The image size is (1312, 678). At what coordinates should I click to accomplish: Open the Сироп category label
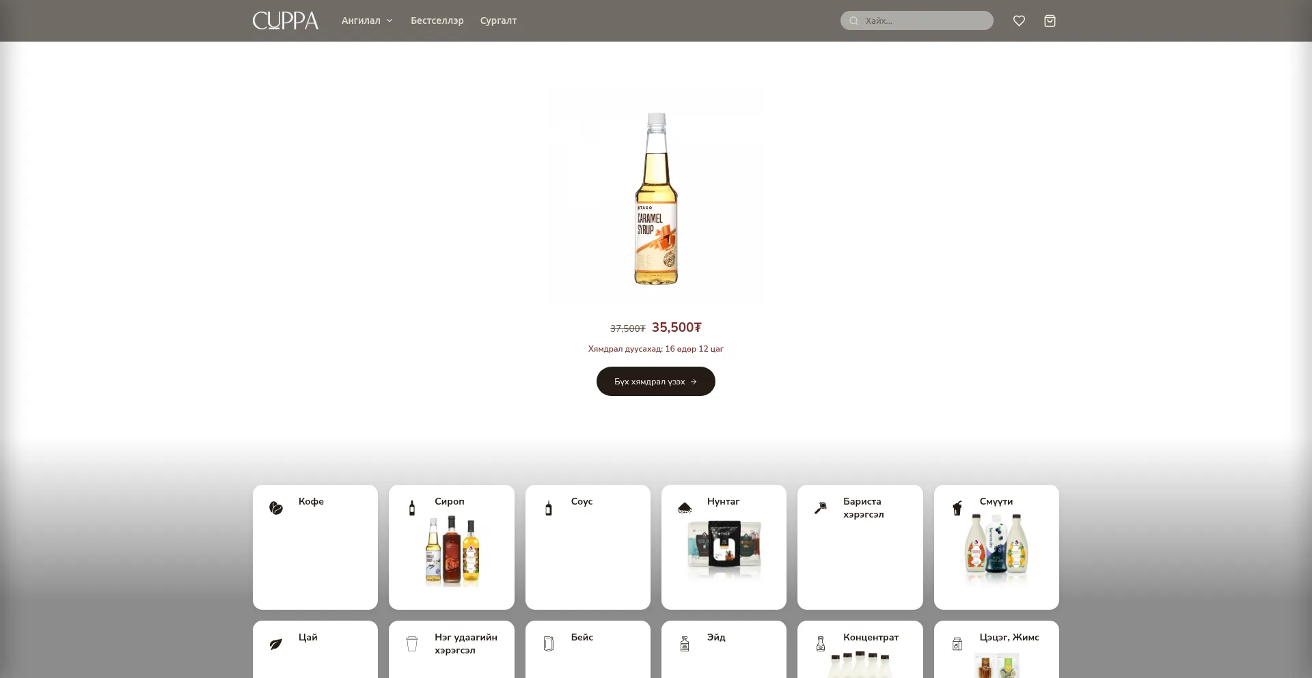450,501
